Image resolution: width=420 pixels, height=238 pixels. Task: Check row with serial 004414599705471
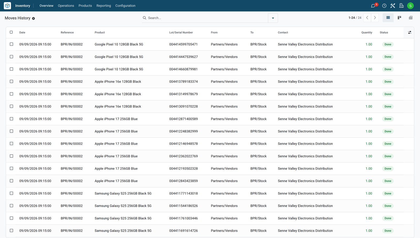[11, 44]
